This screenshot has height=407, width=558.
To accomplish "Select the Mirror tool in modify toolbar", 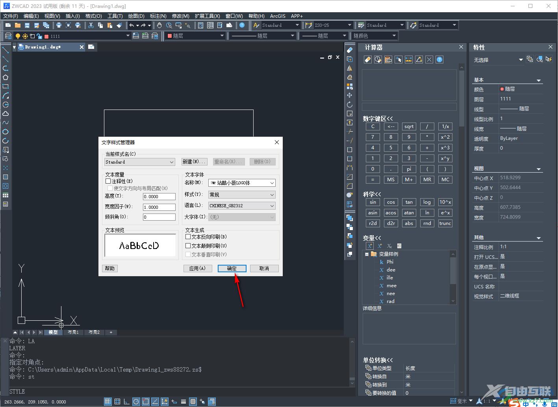I will point(349,68).
